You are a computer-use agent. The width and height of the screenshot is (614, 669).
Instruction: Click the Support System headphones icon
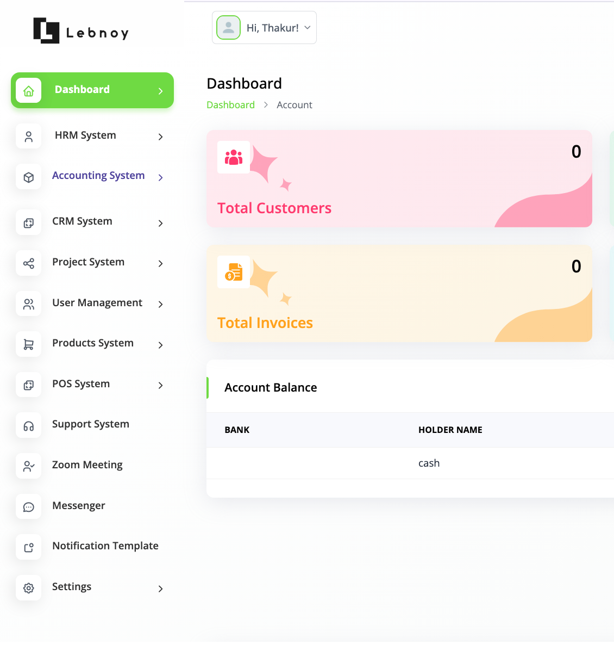[29, 425]
